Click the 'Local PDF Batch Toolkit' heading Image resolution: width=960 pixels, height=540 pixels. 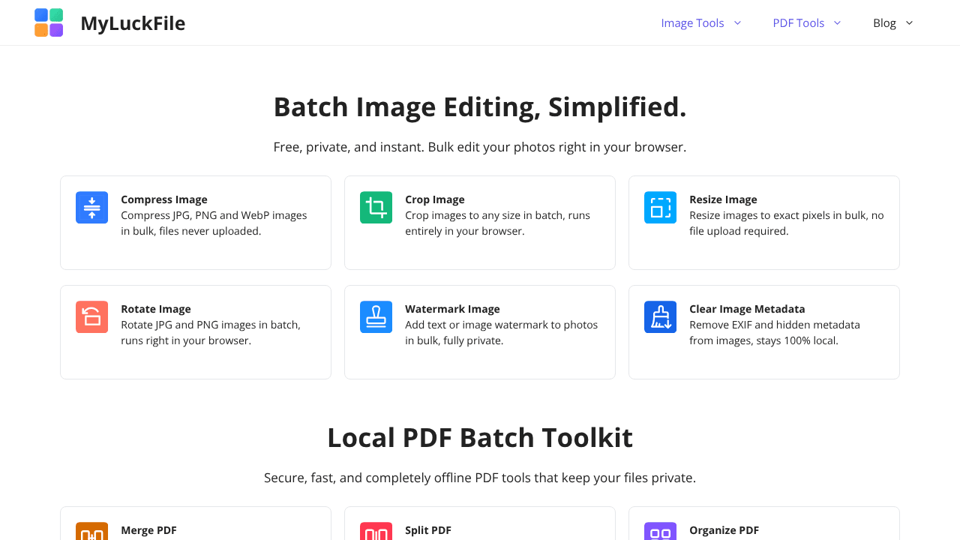tap(480, 438)
